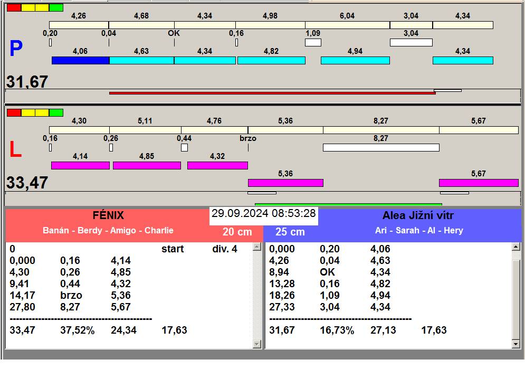
Task: Click the date and time field
Action: (263, 214)
